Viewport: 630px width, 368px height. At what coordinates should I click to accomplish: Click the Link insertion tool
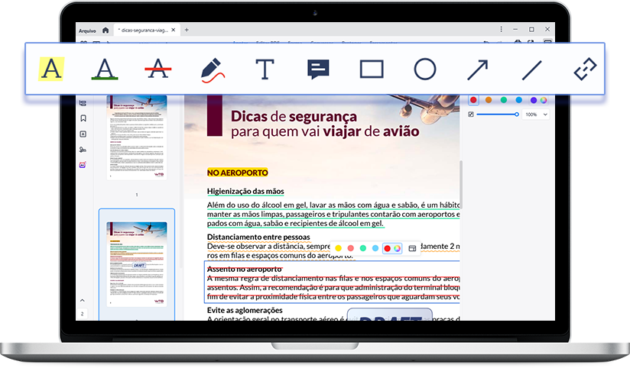[x=585, y=69]
